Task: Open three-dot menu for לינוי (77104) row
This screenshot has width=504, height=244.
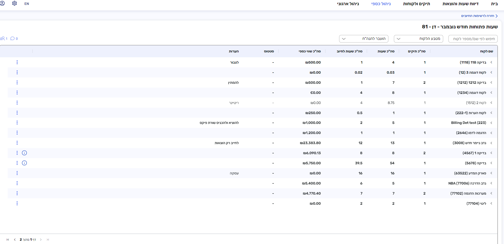Action: [17, 203]
